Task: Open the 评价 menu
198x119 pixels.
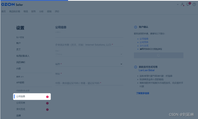Action: (57, 11)
